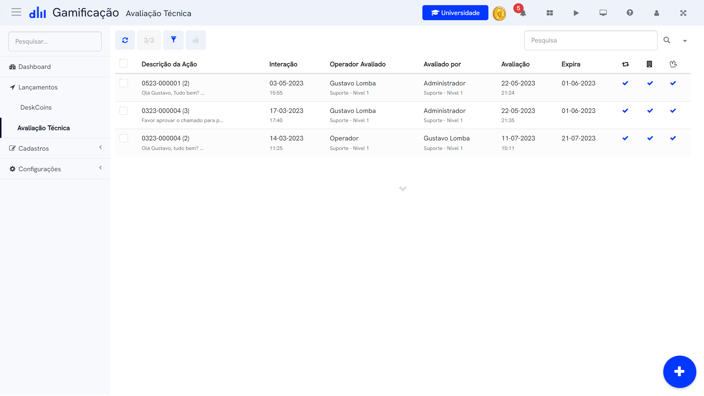Select the 0323-000004 (2) row checkbox
Viewport: 704px width, 396px height.
tap(124, 138)
